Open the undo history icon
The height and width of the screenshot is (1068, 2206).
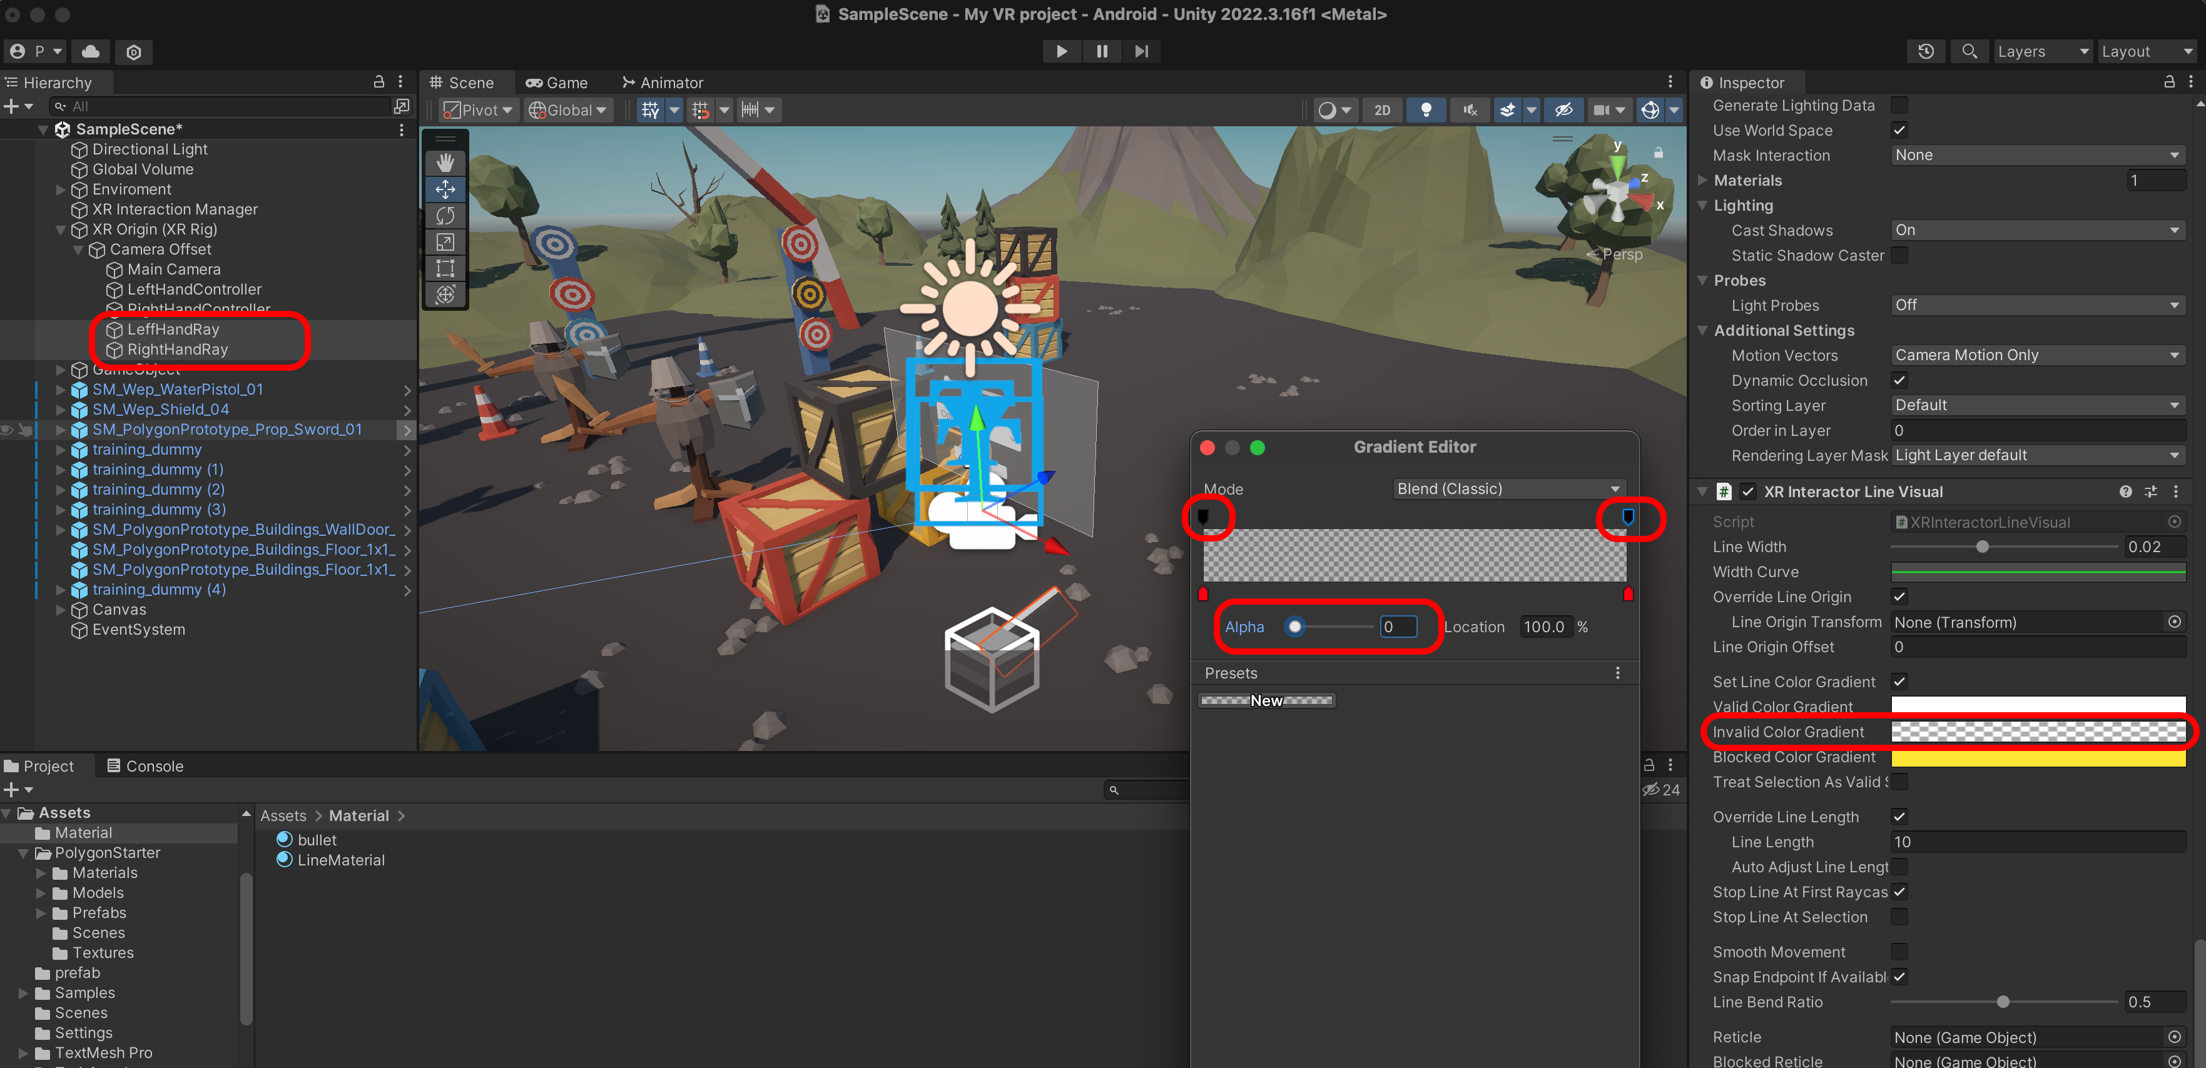(x=1925, y=51)
